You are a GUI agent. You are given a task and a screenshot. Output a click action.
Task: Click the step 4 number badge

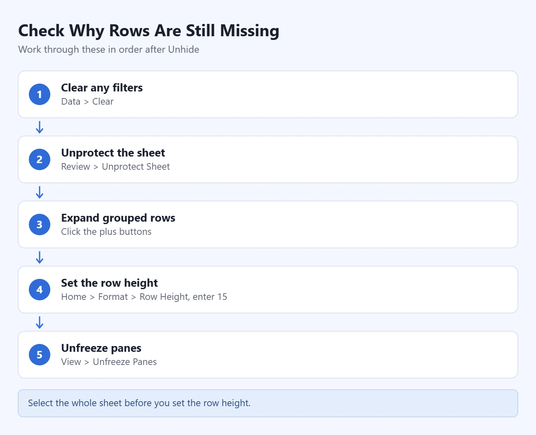(40, 290)
